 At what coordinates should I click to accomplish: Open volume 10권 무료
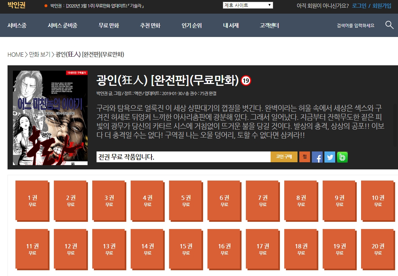[378, 201]
